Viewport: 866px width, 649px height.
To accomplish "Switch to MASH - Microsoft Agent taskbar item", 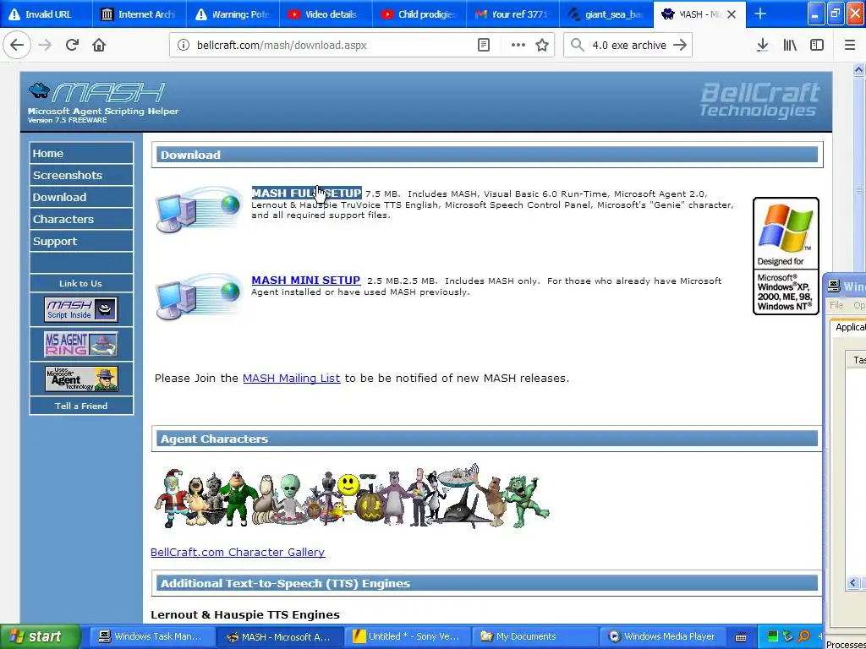I will point(279,636).
